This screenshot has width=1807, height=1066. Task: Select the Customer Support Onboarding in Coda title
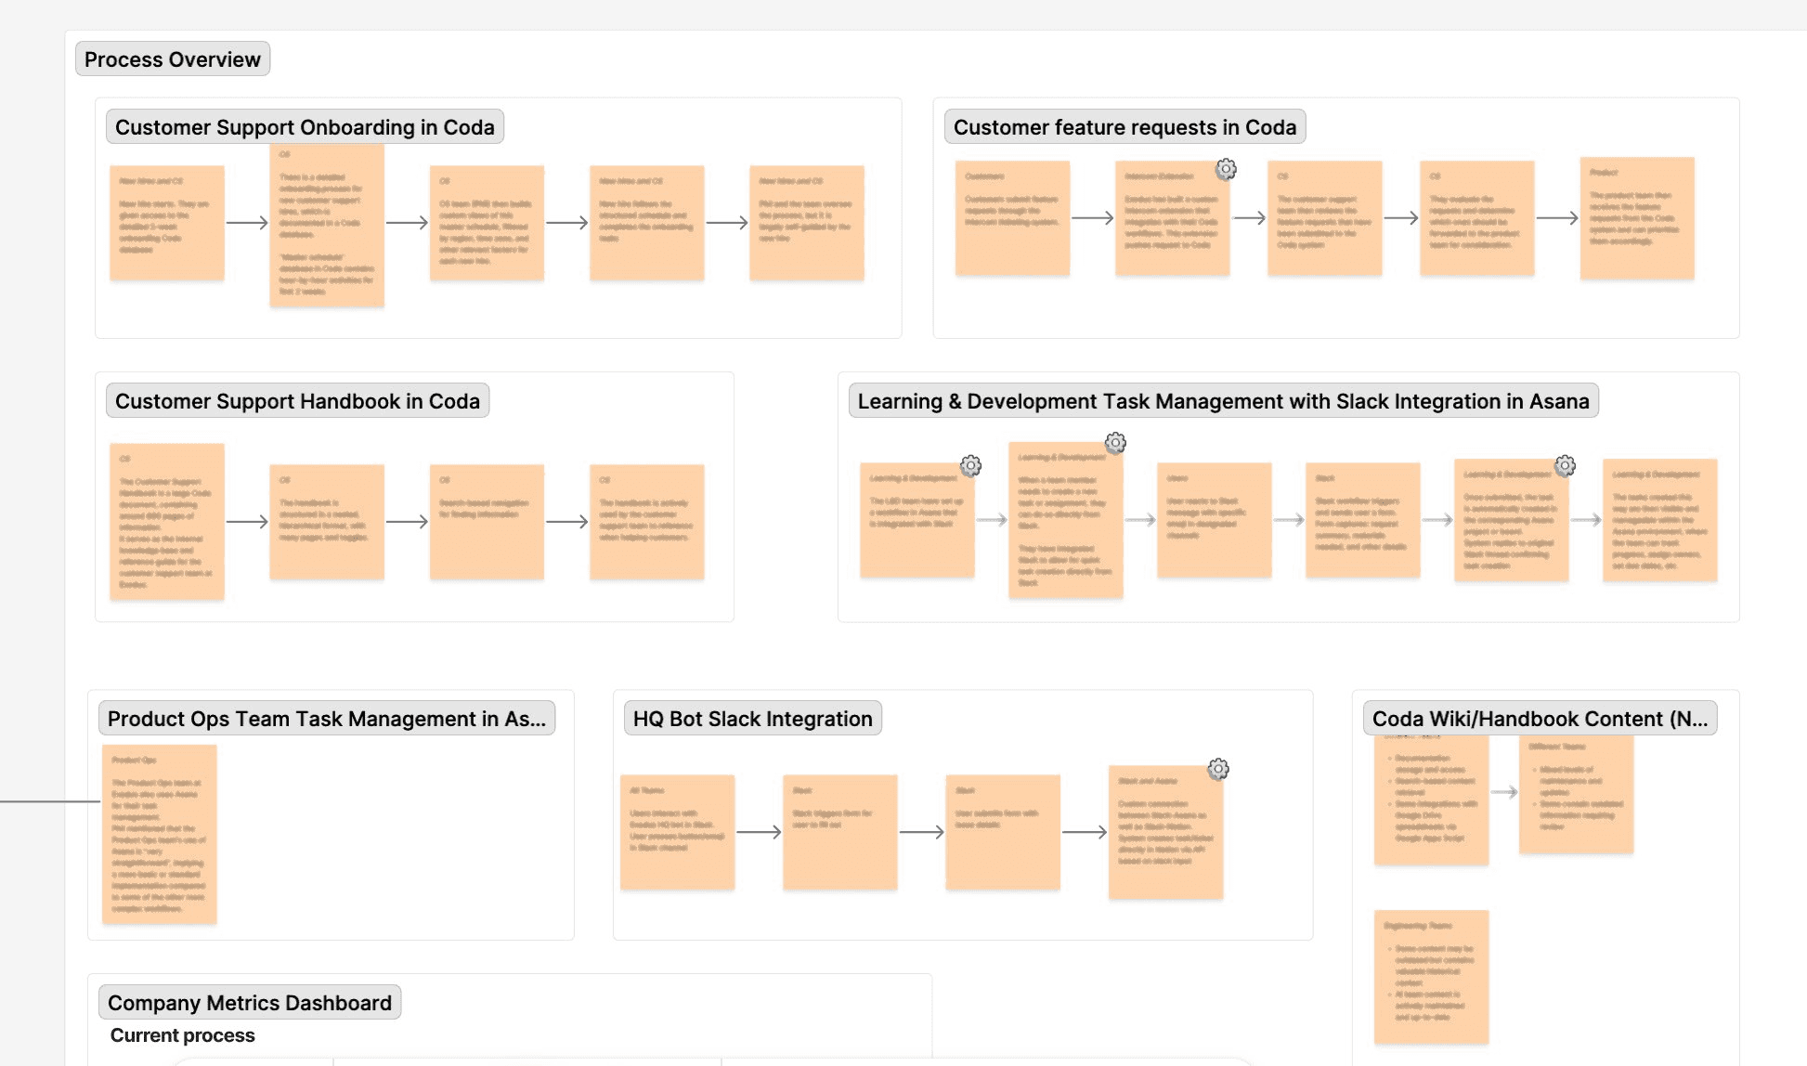305,127
